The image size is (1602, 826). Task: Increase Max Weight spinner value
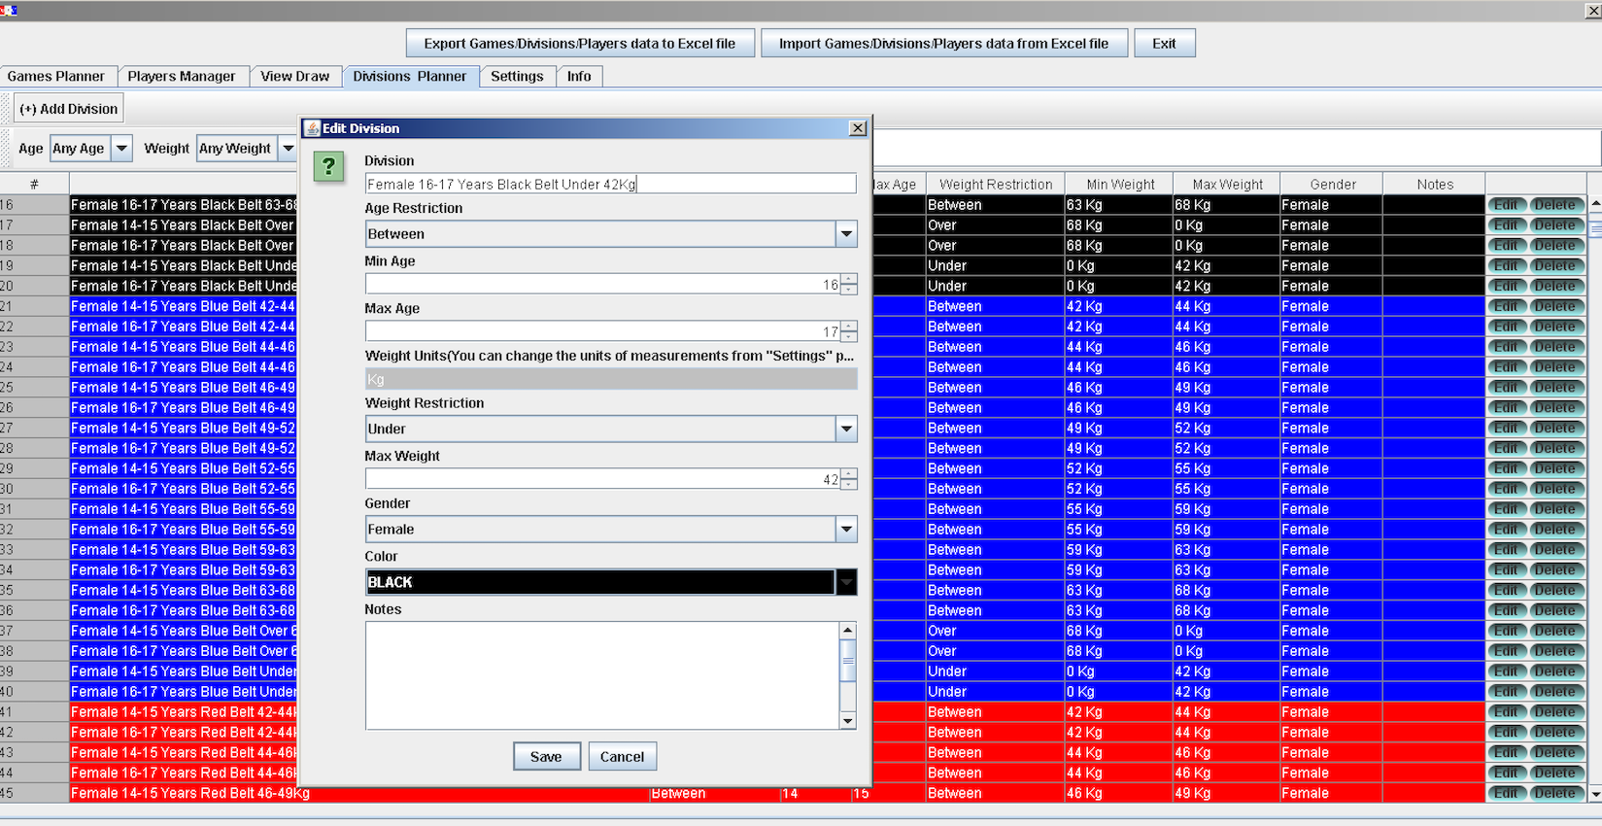[x=849, y=474]
